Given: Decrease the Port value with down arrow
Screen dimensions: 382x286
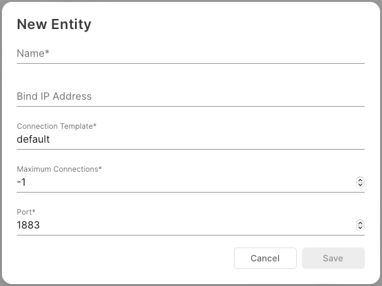Looking at the screenshot, I should point(360,227).
